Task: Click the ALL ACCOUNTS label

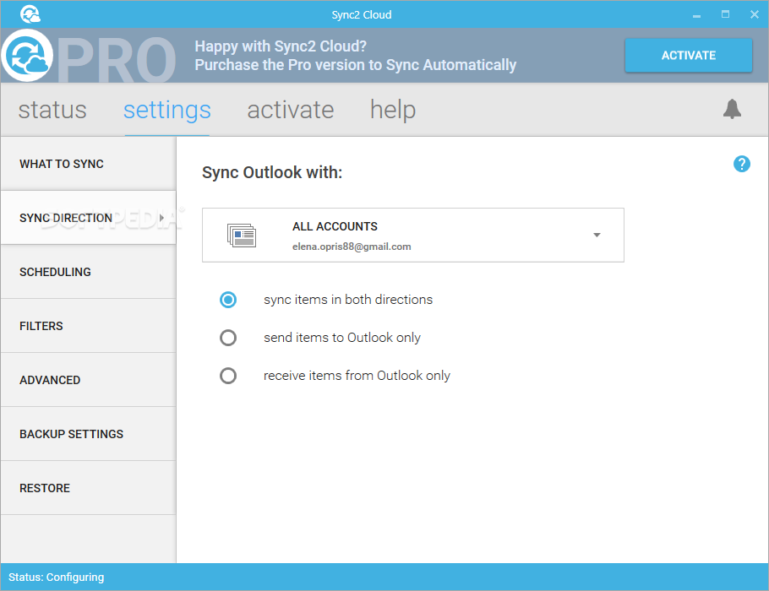Action: coord(335,226)
